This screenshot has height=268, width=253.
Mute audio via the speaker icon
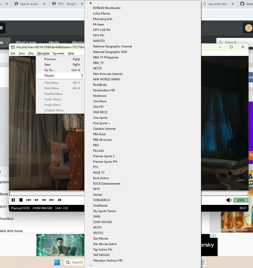point(229,200)
